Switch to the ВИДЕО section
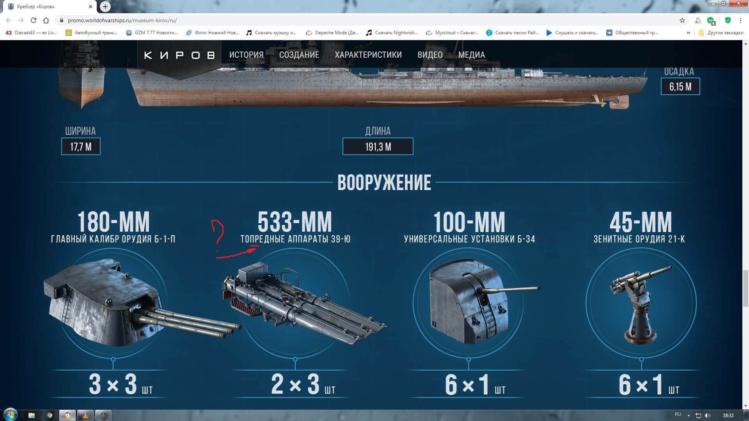Image resolution: width=749 pixels, height=421 pixels. pyautogui.click(x=430, y=55)
